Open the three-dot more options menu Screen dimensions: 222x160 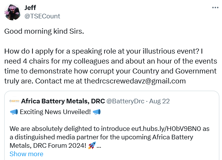click(x=215, y=8)
